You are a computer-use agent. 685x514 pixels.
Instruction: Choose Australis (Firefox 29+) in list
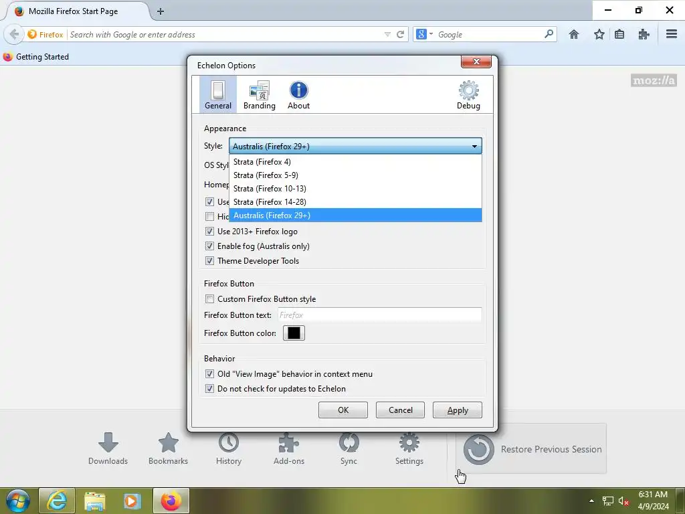[355, 215]
